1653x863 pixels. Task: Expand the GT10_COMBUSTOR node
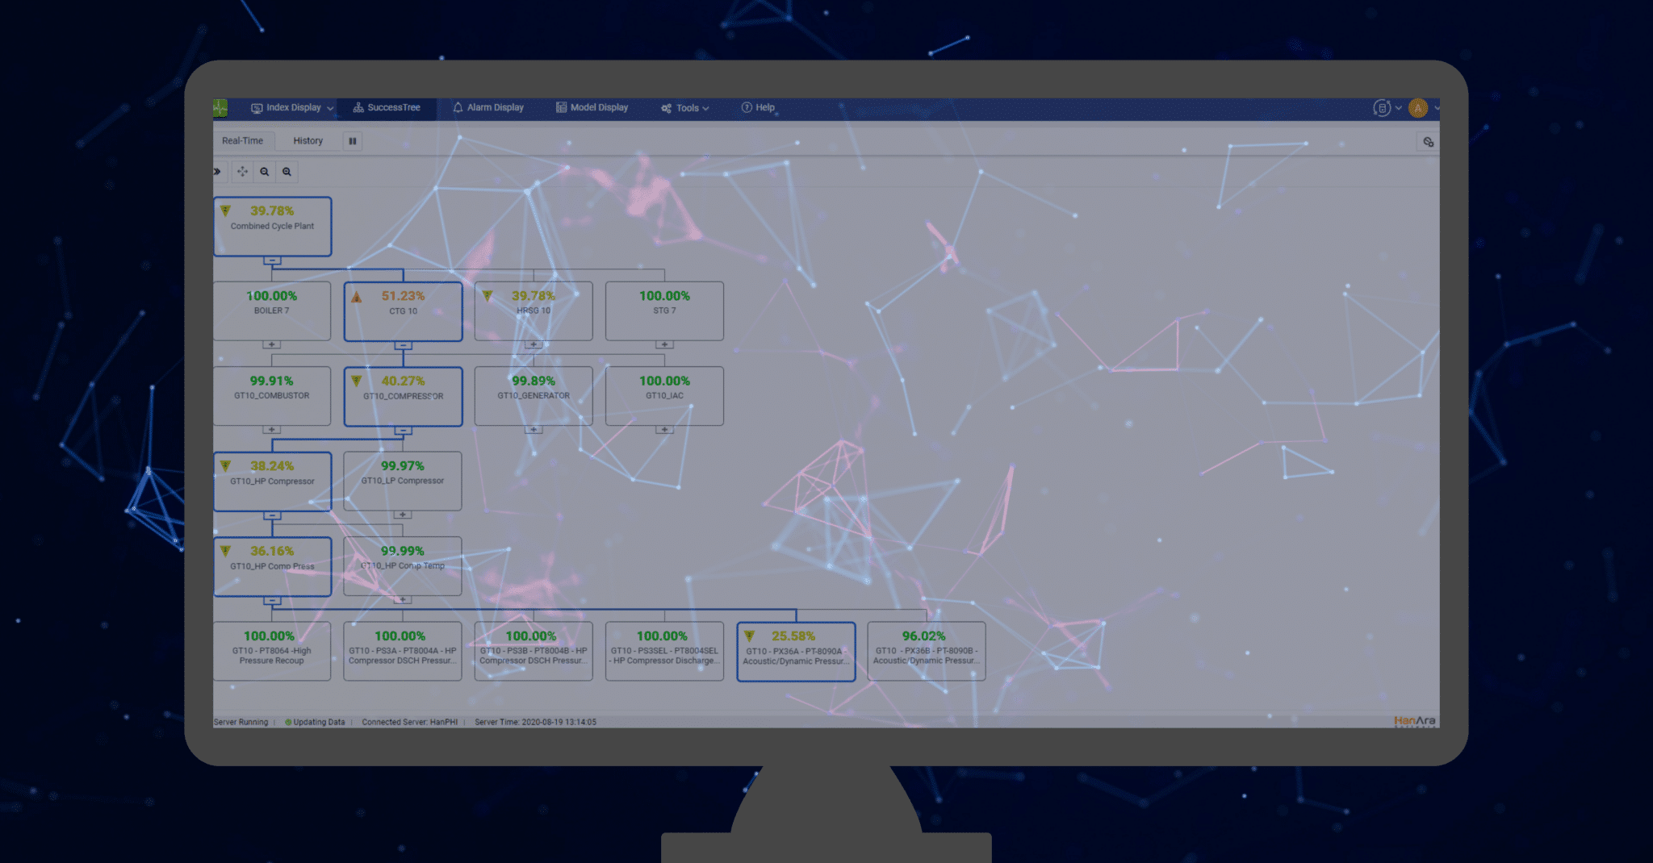point(272,430)
